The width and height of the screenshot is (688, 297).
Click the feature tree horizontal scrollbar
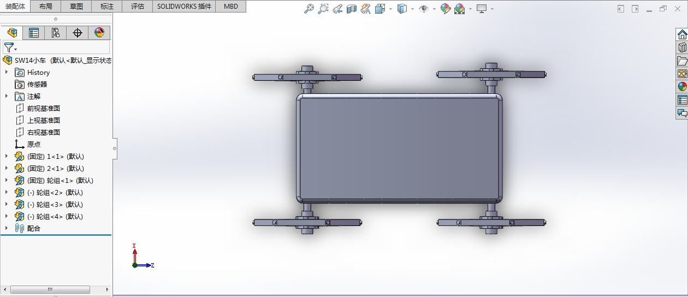pyautogui.click(x=50, y=289)
